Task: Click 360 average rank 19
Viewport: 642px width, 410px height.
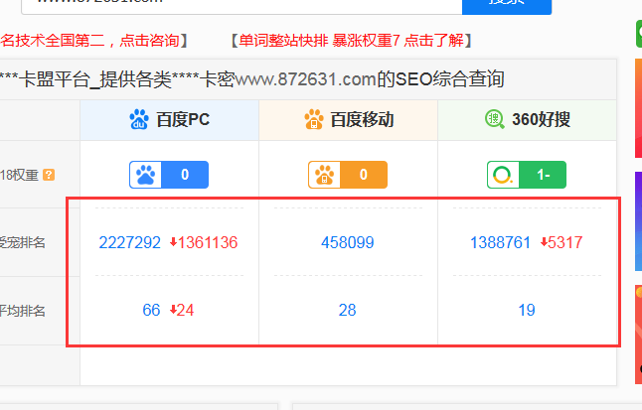Action: pos(527,310)
